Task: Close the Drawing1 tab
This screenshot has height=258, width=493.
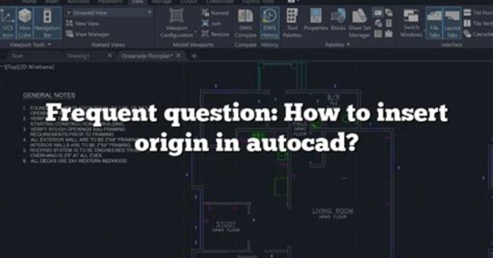Action: (110, 55)
